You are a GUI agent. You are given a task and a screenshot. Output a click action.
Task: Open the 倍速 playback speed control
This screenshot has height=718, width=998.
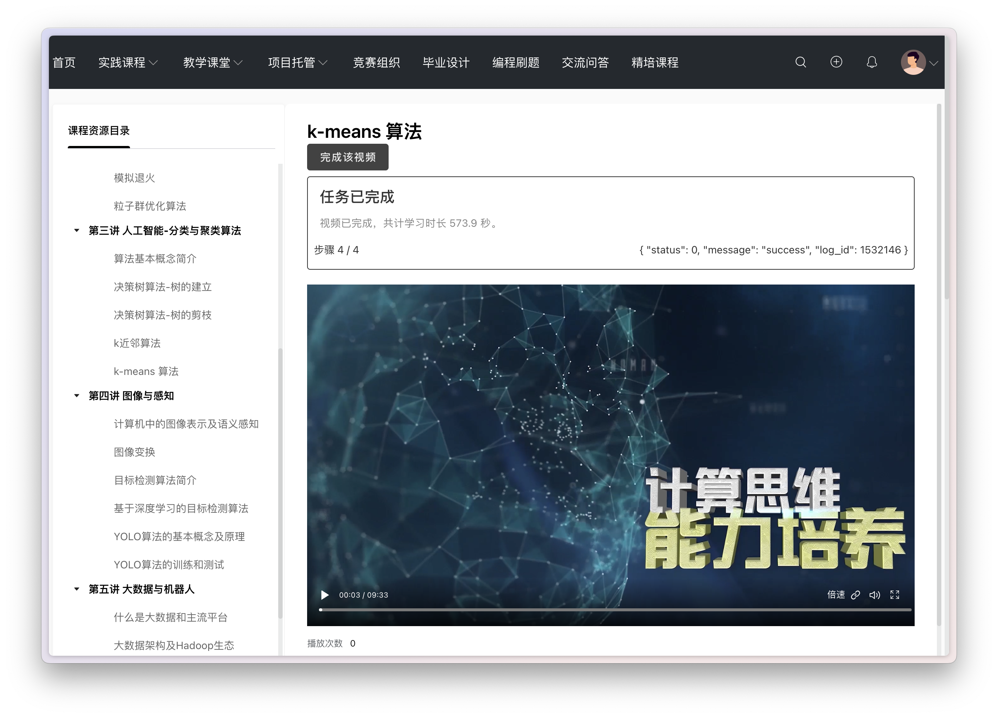click(836, 595)
